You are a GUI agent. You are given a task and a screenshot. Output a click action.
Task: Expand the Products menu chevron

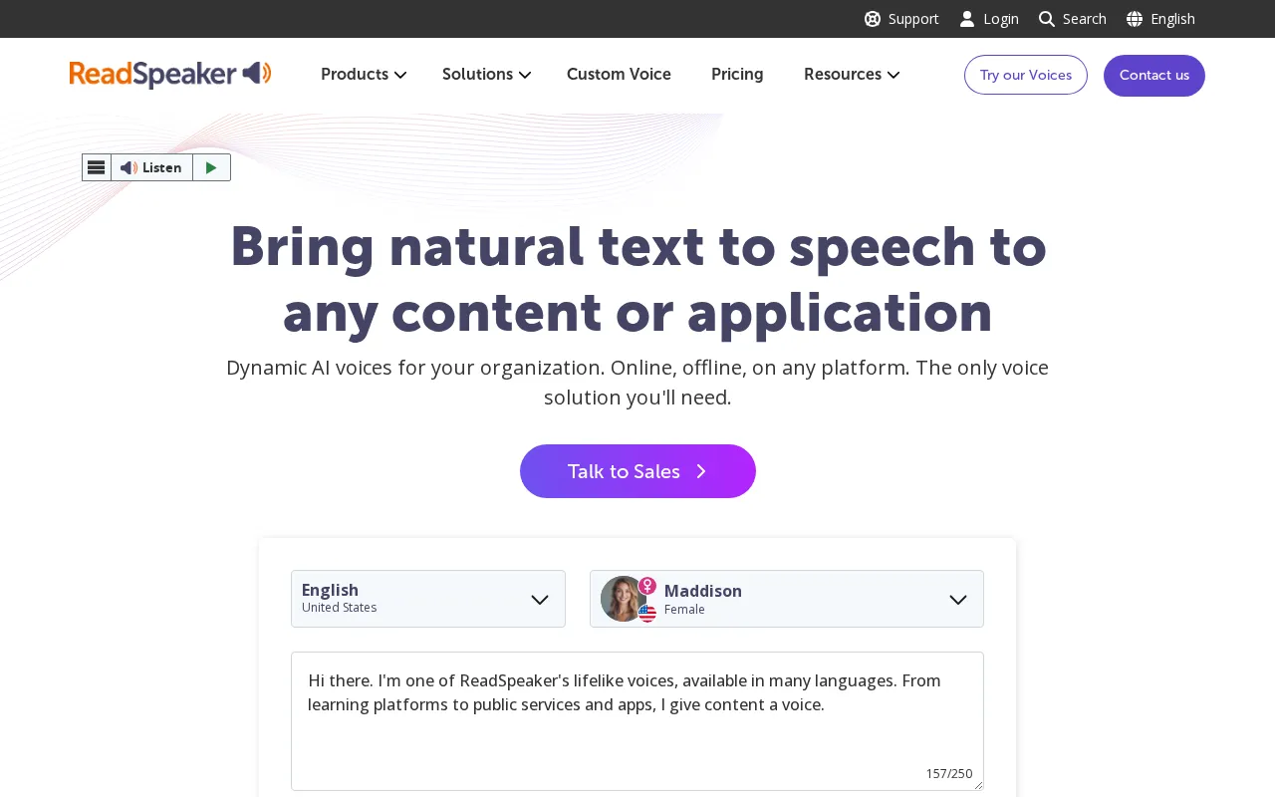tap(400, 75)
